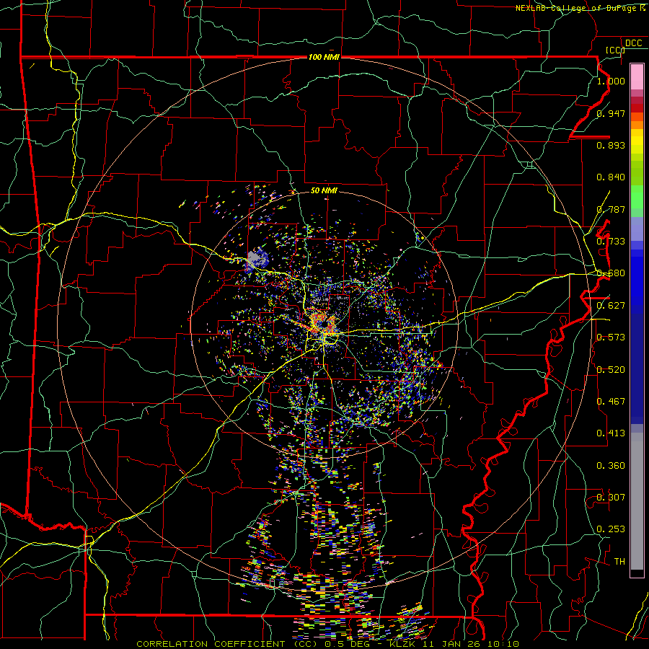
Task: Click the 0.360 scale value
Action: click(x=611, y=466)
